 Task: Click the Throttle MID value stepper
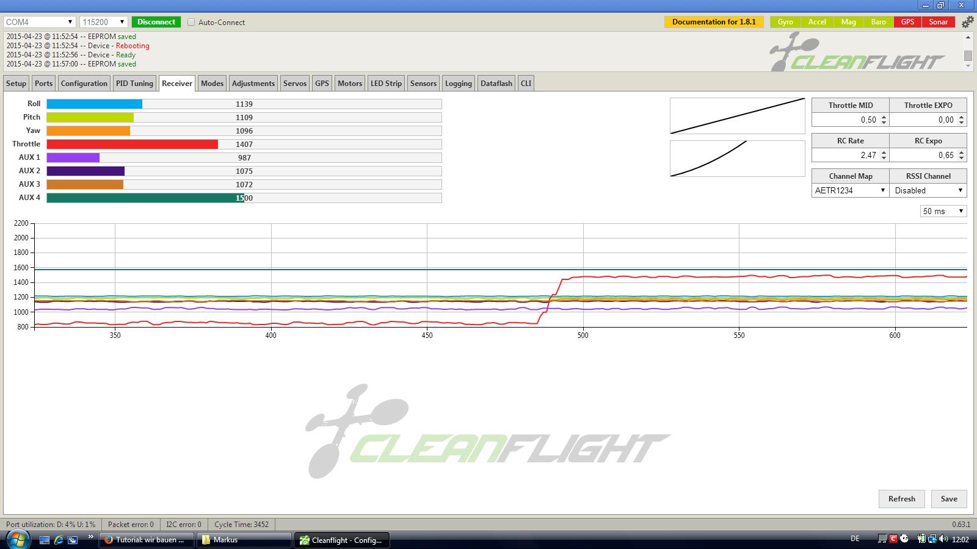[x=884, y=120]
